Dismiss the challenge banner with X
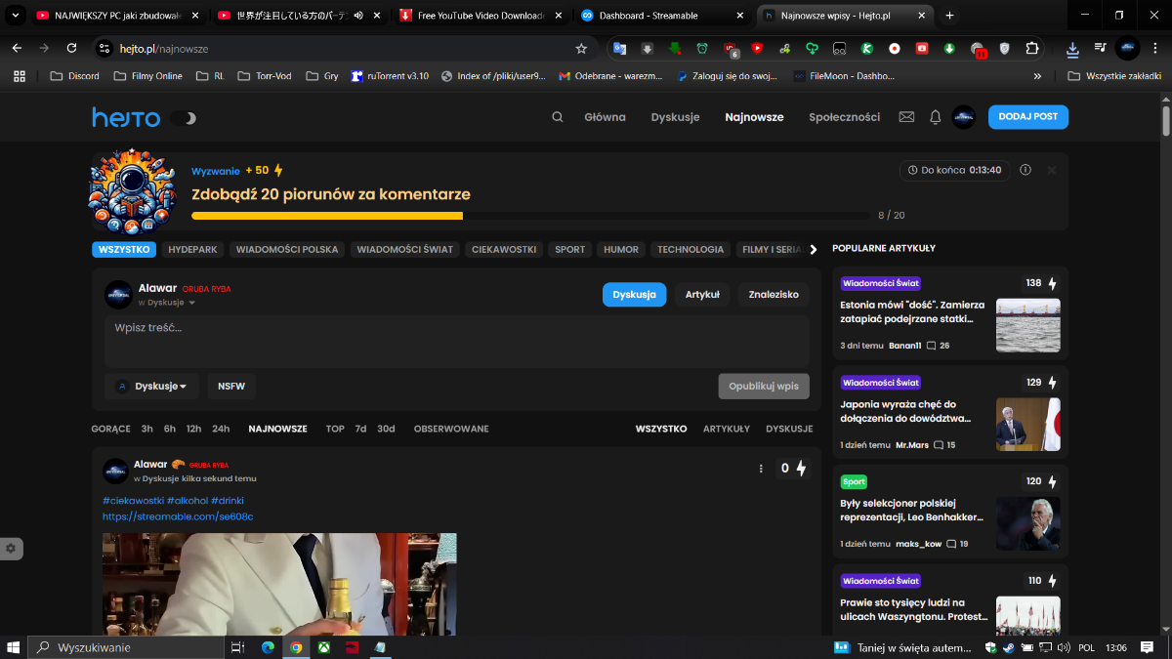 (x=1052, y=170)
